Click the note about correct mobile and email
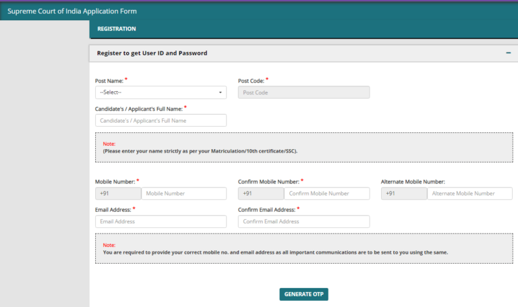This screenshot has height=307, width=518. pyautogui.click(x=275, y=252)
